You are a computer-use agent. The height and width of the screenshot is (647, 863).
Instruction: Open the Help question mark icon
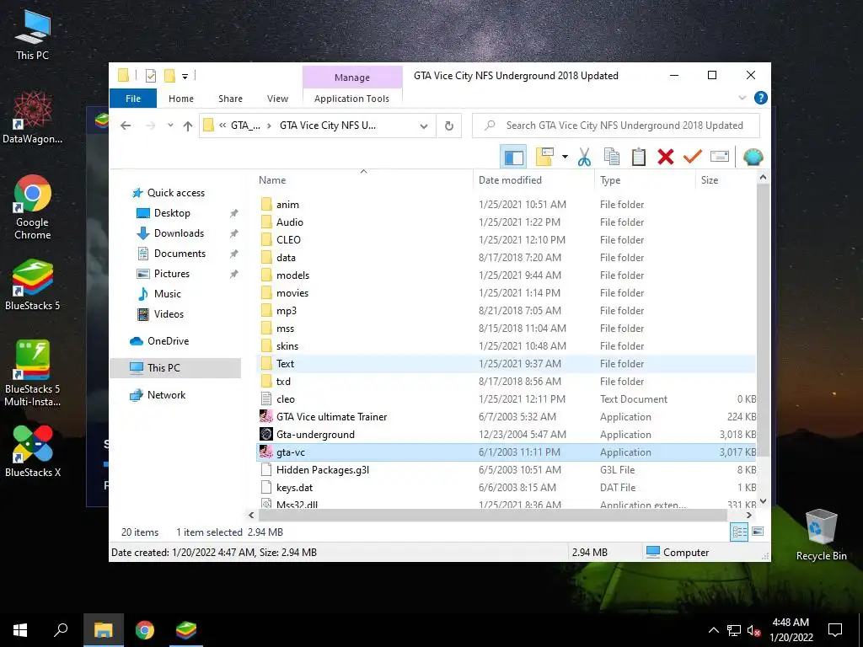(x=761, y=98)
